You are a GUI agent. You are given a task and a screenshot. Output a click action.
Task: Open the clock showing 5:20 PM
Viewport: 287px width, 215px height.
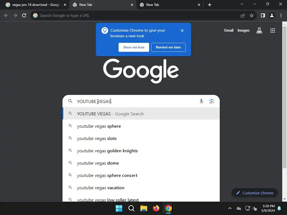(268, 208)
